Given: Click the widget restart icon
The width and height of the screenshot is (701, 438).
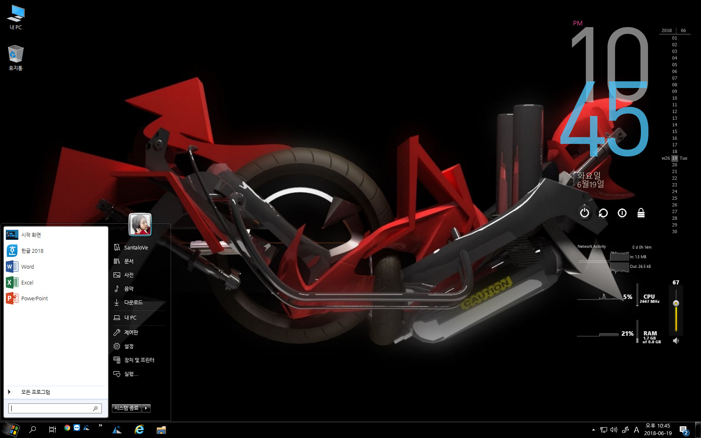Looking at the screenshot, I should coord(603,213).
